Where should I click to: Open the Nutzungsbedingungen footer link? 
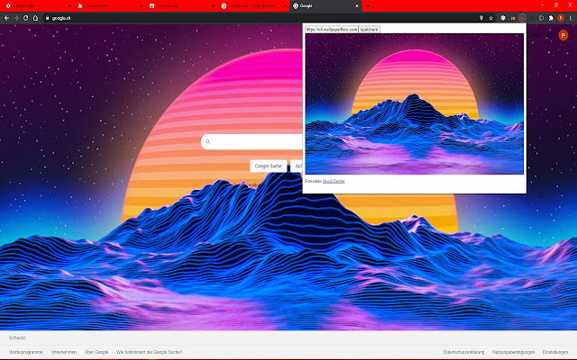513,352
